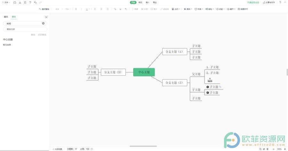
Task: Align text right
Action: coord(108,9)
